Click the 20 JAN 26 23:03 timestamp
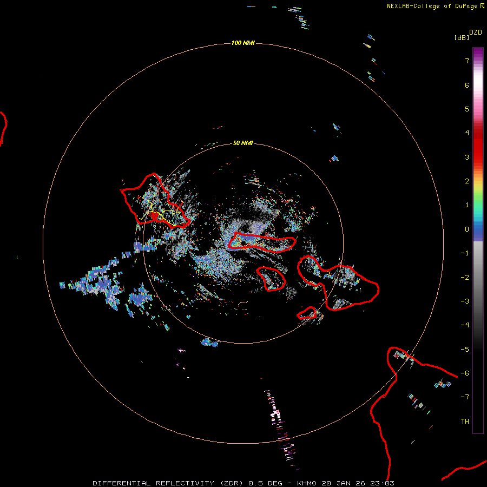487x487 pixels. 358,483
